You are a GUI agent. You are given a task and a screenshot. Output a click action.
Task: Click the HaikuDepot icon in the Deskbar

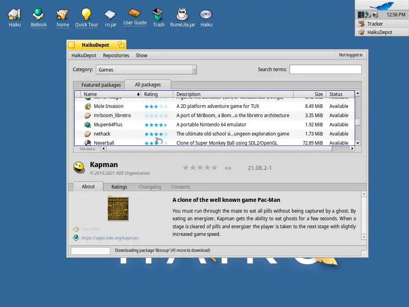pyautogui.click(x=361, y=32)
